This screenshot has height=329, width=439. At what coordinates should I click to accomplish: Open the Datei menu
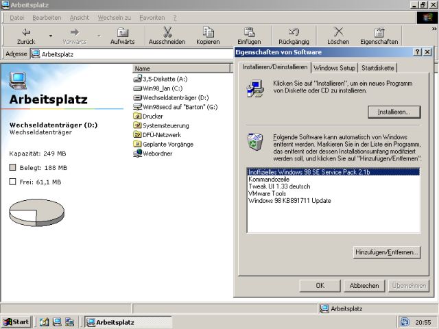17,18
